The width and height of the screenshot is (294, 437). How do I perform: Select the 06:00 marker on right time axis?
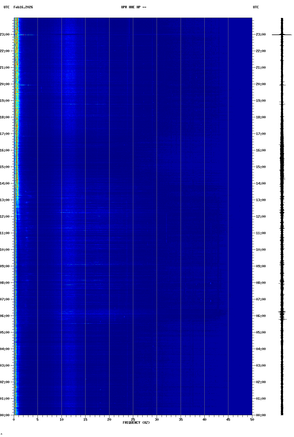coord(261,316)
